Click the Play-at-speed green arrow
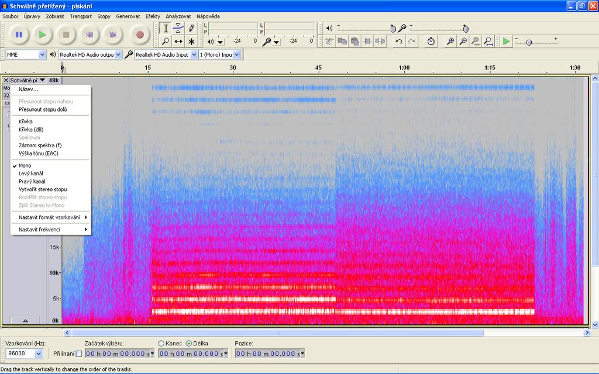This screenshot has width=599, height=374. pyautogui.click(x=506, y=41)
